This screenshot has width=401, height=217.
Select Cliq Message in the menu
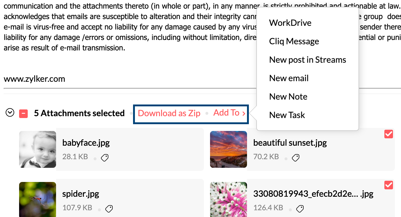pos(294,41)
